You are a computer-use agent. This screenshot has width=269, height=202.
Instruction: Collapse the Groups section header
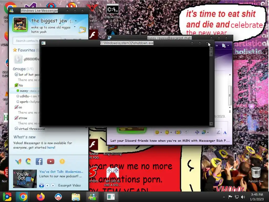23,69
